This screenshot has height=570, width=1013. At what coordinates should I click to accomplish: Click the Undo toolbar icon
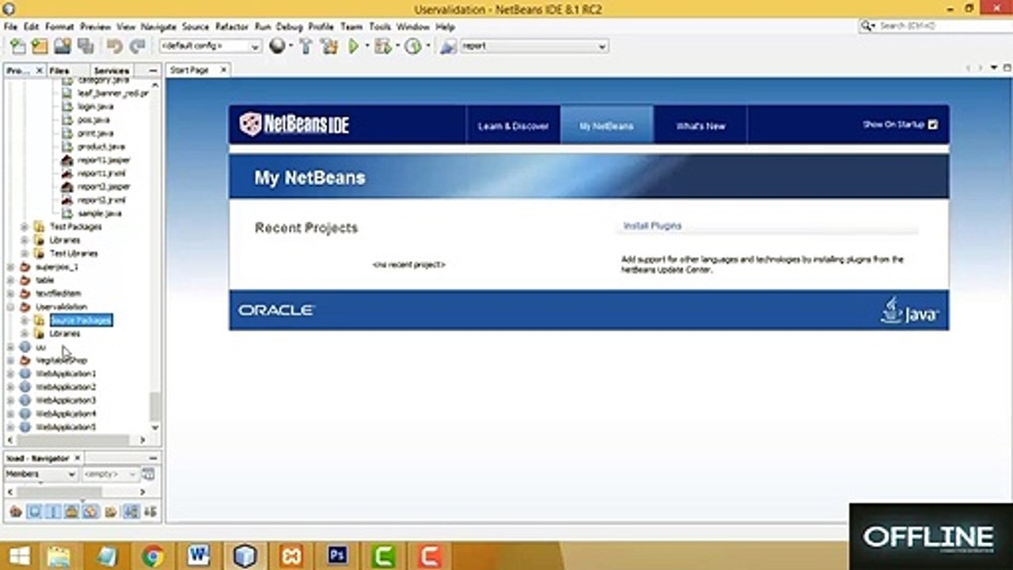[x=115, y=47]
